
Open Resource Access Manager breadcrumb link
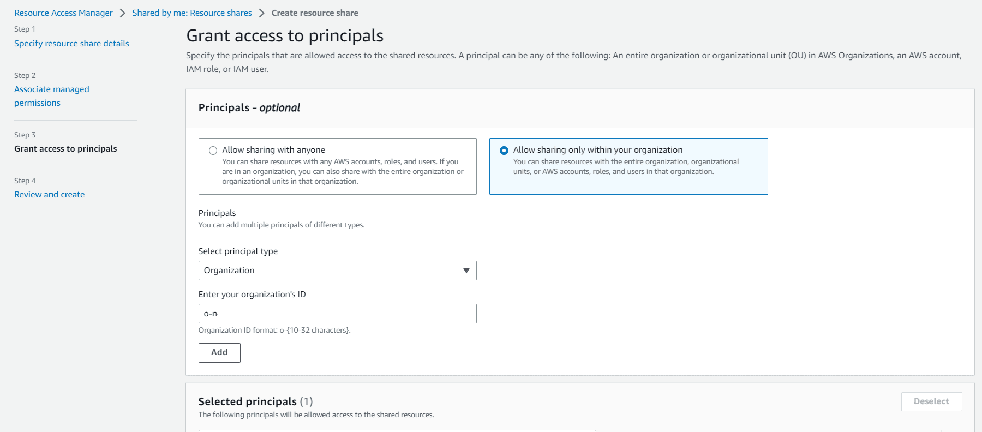coord(63,13)
